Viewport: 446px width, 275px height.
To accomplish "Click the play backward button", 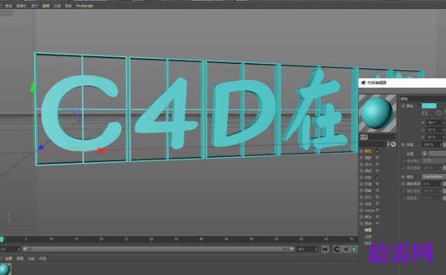I will 346,249.
